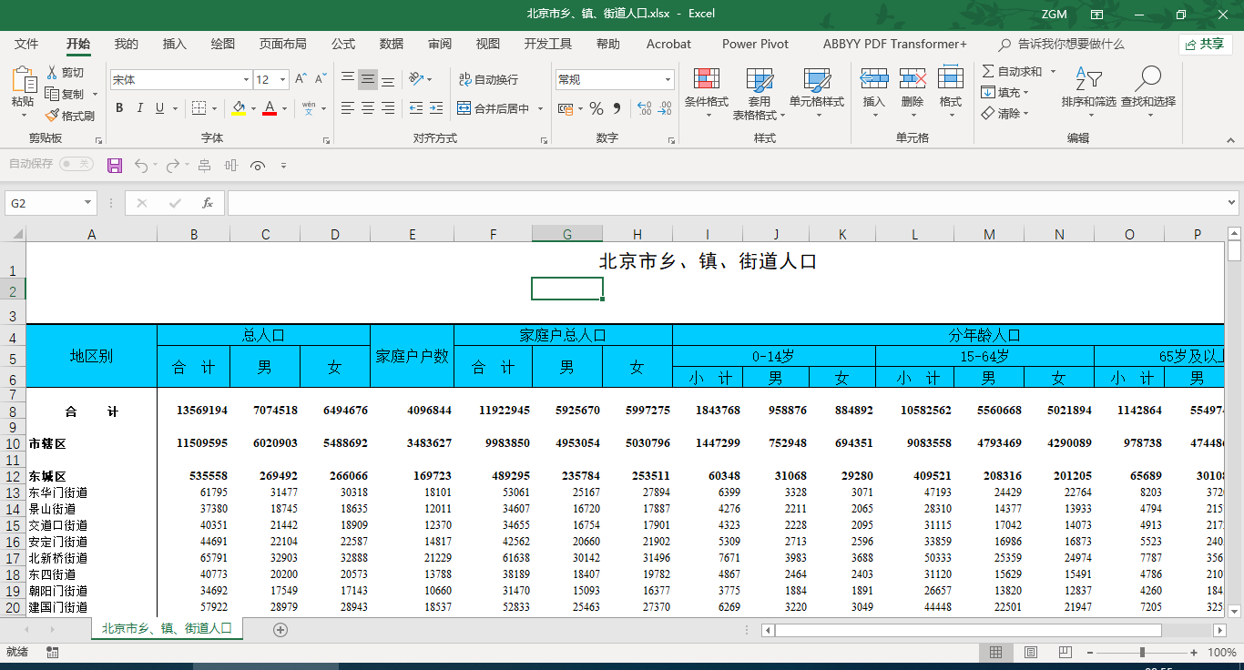1244x670 pixels.
Task: Toggle Wrap Text option
Action: tap(488, 79)
